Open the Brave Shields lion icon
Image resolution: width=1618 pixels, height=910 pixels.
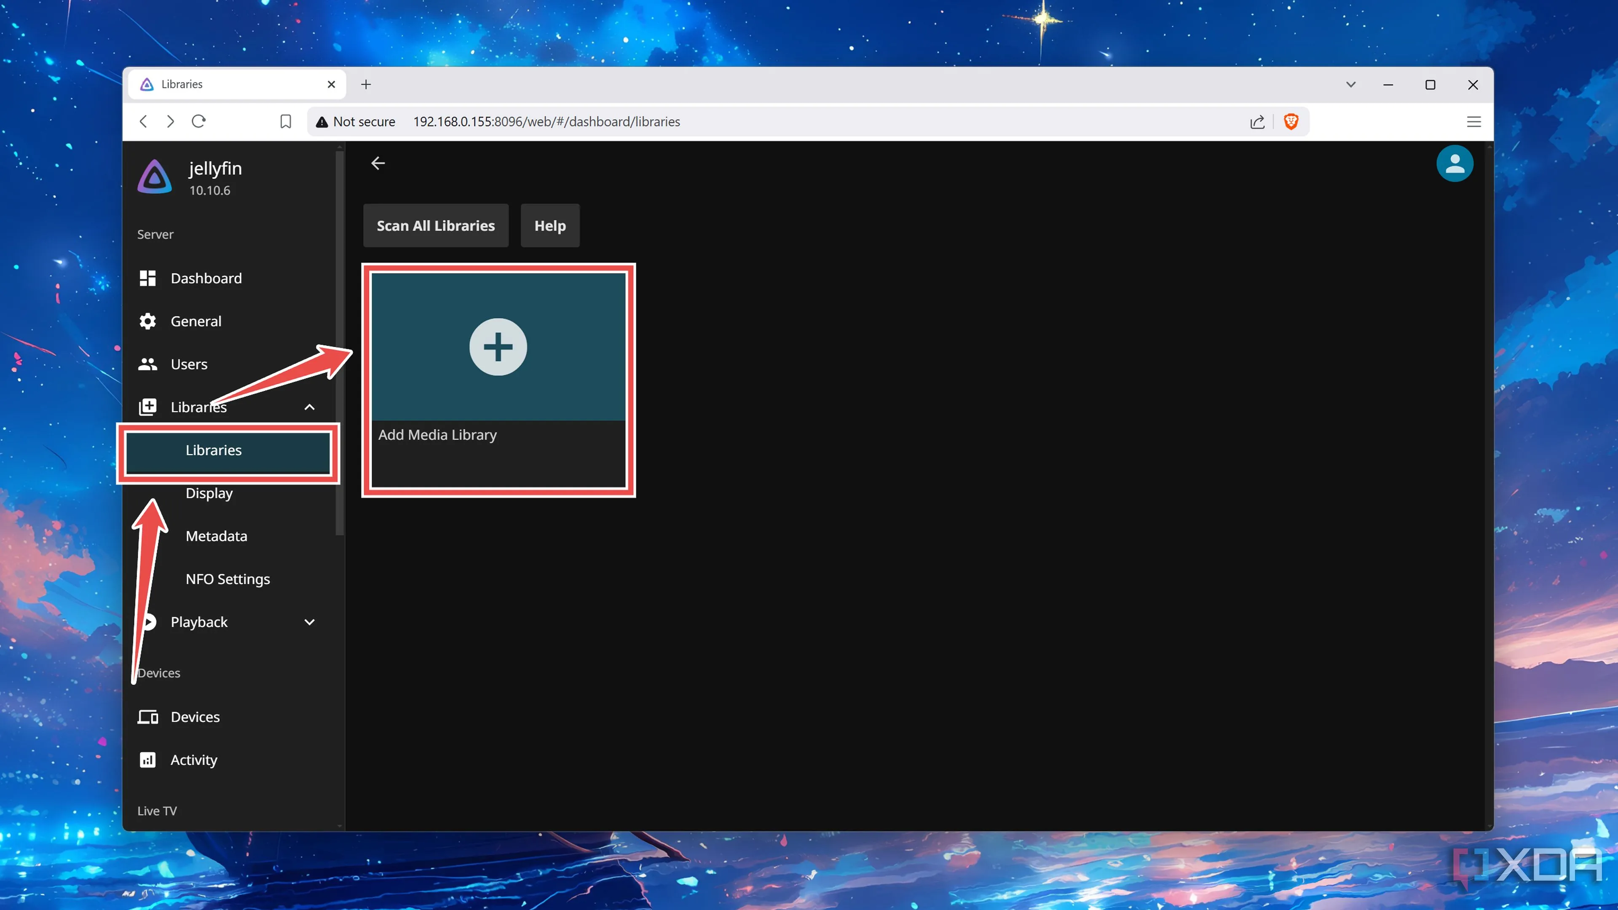tap(1291, 121)
